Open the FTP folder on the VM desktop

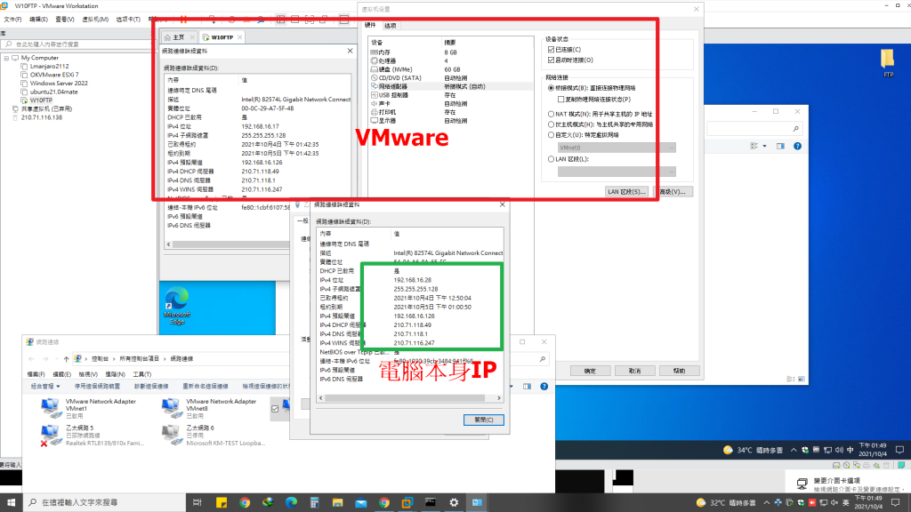coord(888,63)
